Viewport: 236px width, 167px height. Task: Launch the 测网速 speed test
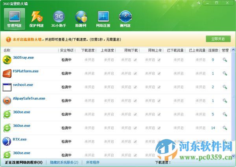coord(125,19)
